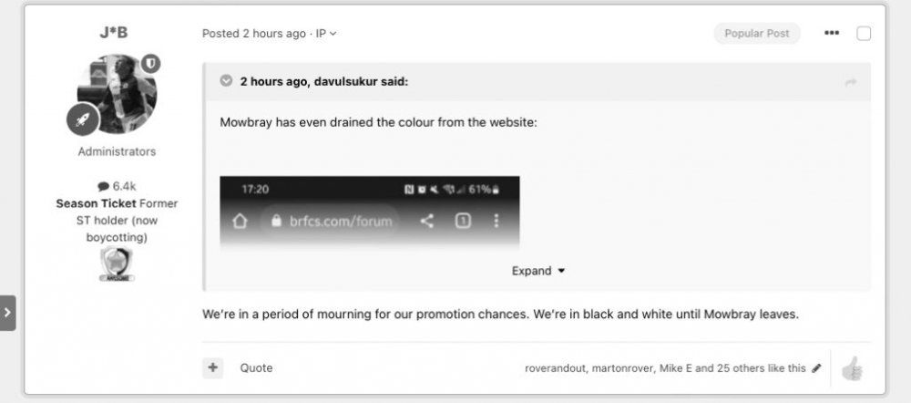Click the Popular Post badge
This screenshot has height=403, width=911.
[x=756, y=34]
